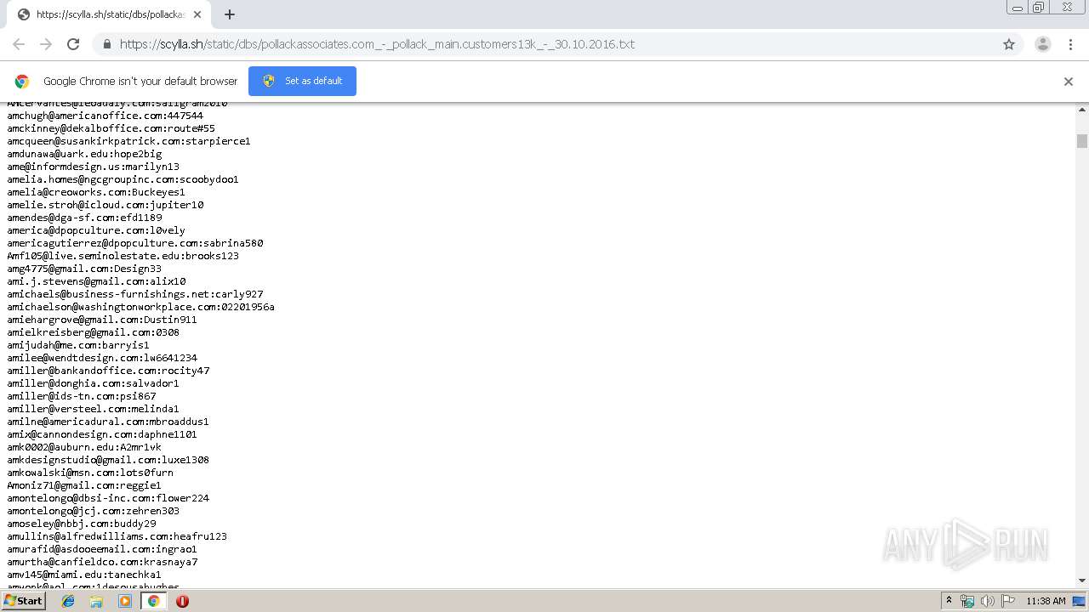
Task: Launch Internet Explorer from the taskbar
Action: click(x=68, y=601)
